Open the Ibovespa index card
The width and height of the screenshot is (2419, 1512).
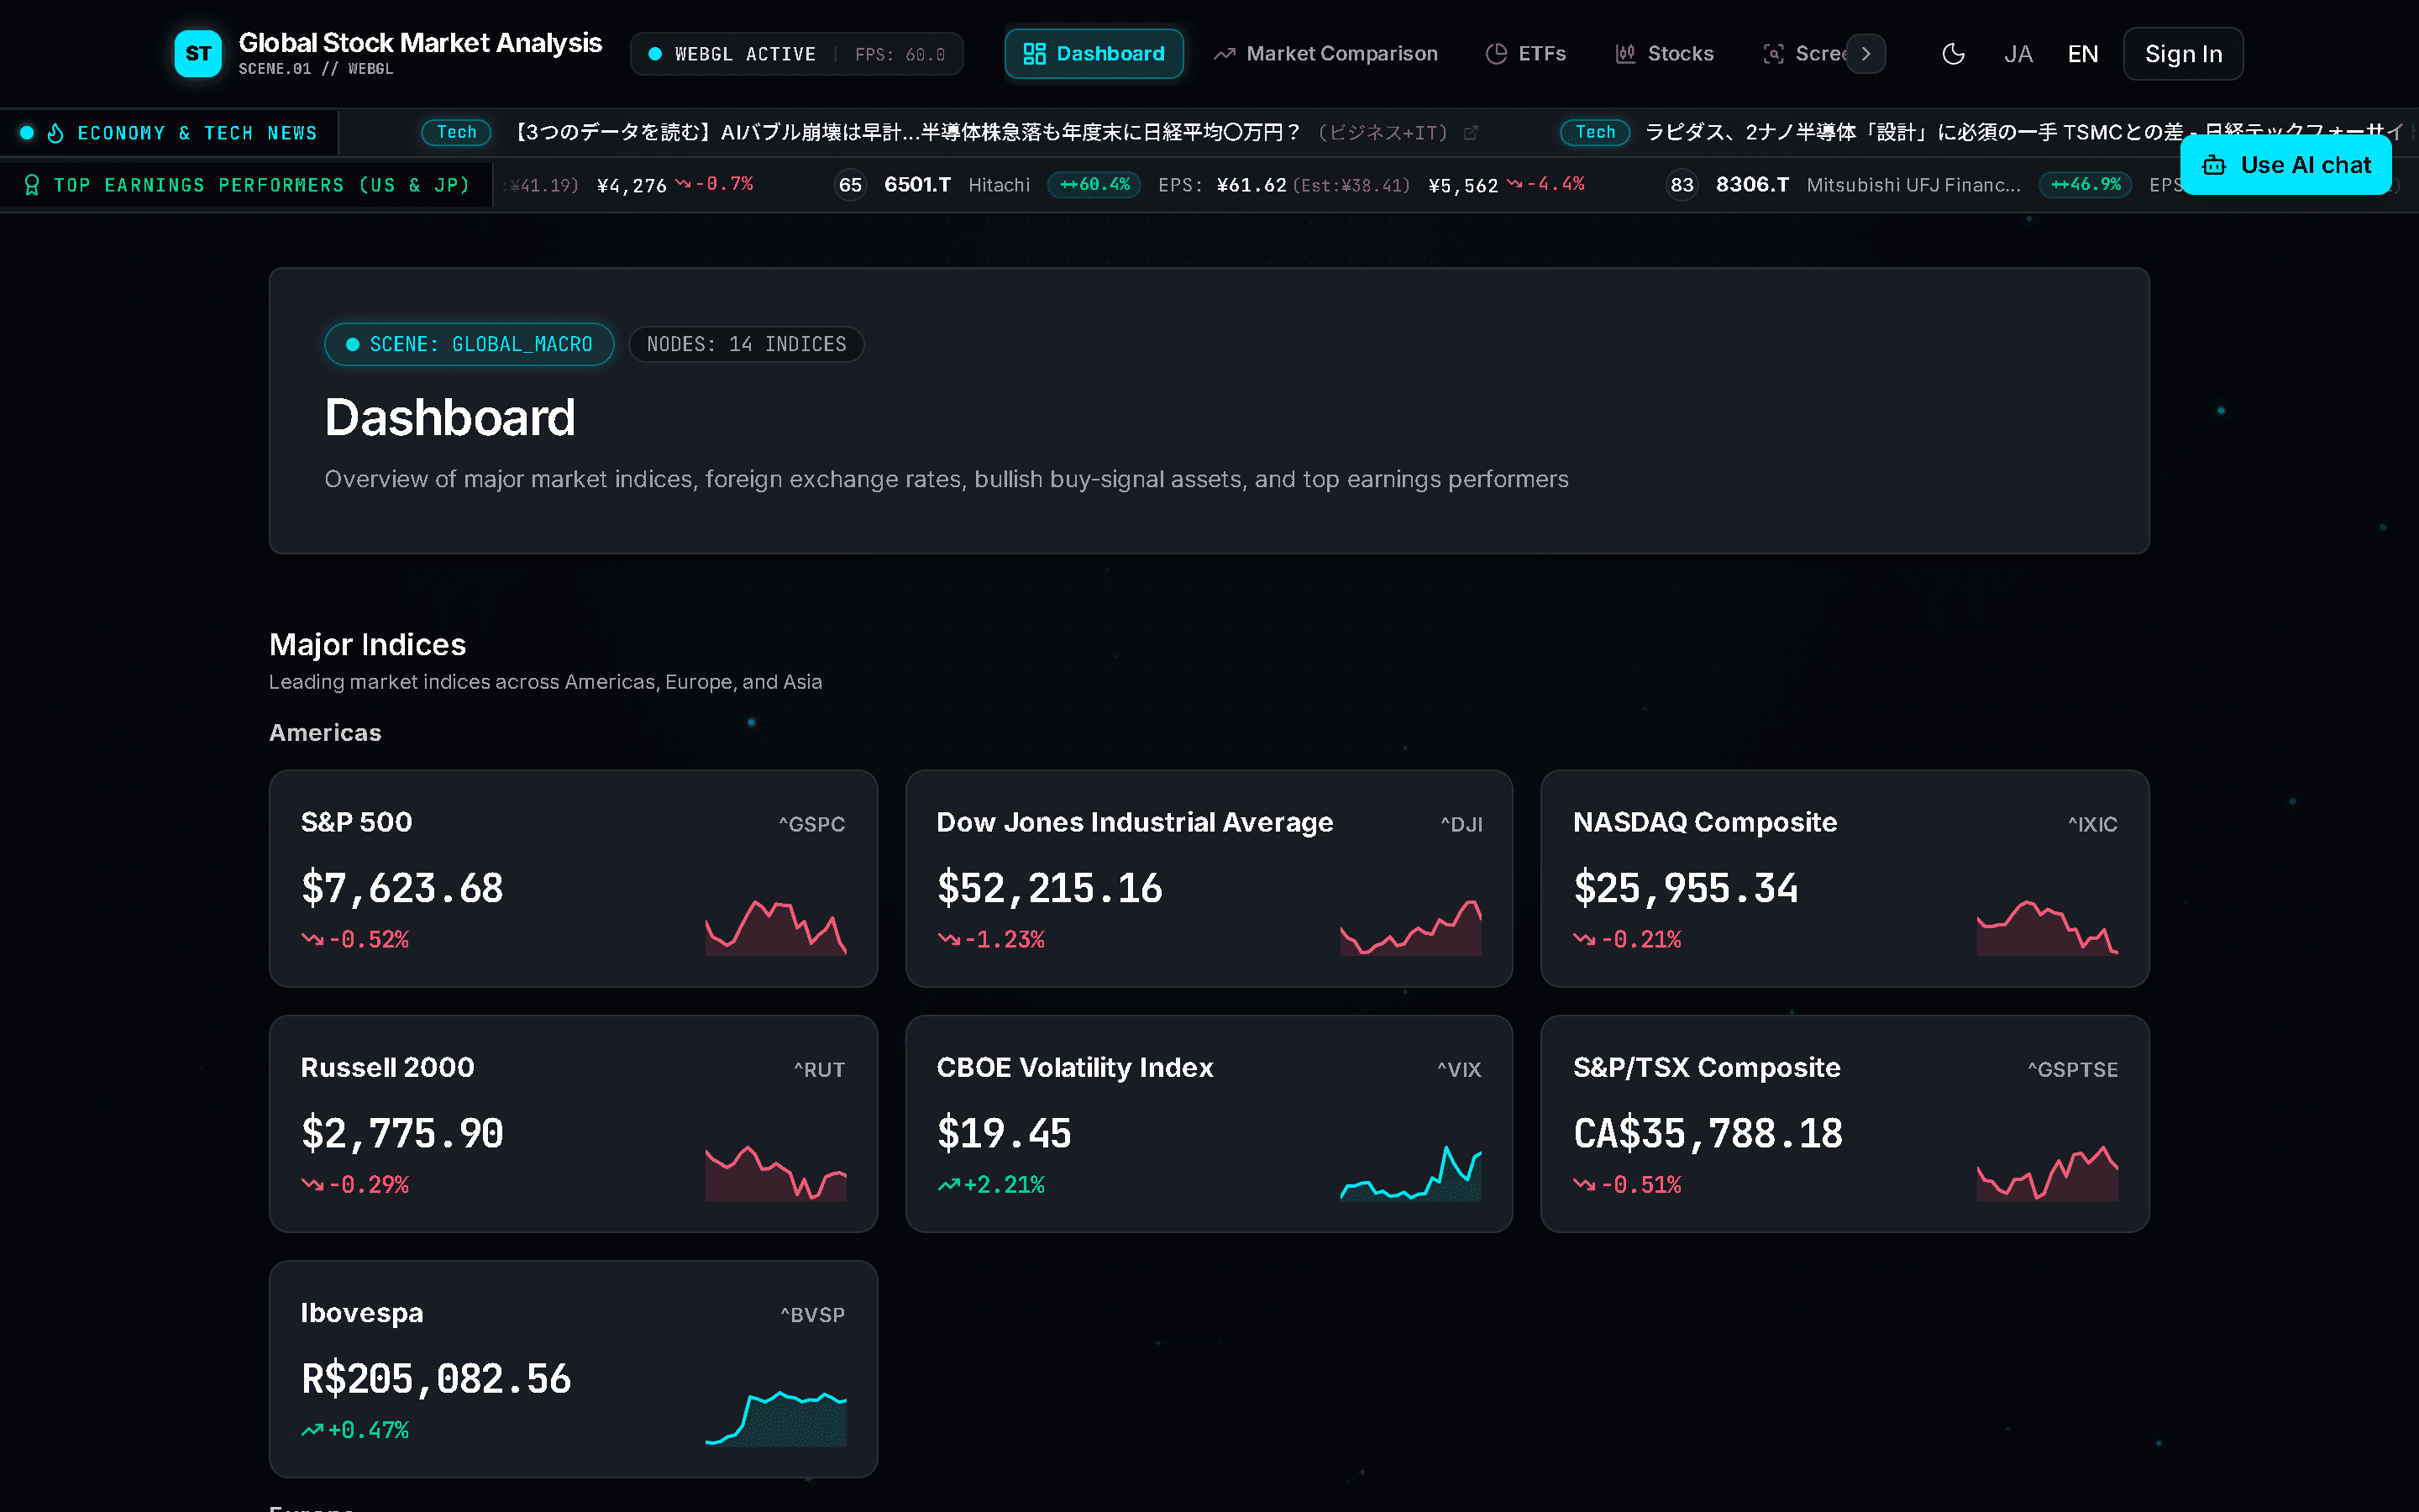[x=573, y=1369]
